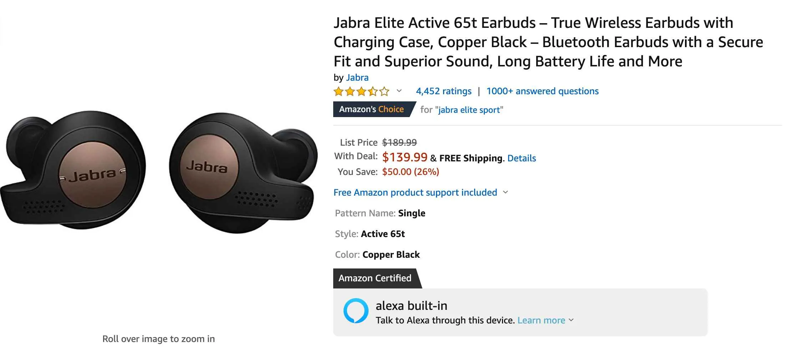
Task: Click the first star in the rating
Action: pos(338,91)
